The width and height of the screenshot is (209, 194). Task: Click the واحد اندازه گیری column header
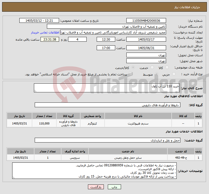tap(75, 152)
